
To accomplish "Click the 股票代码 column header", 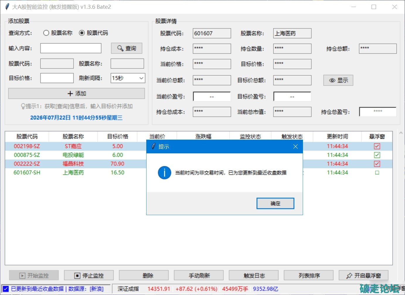I will point(27,136).
